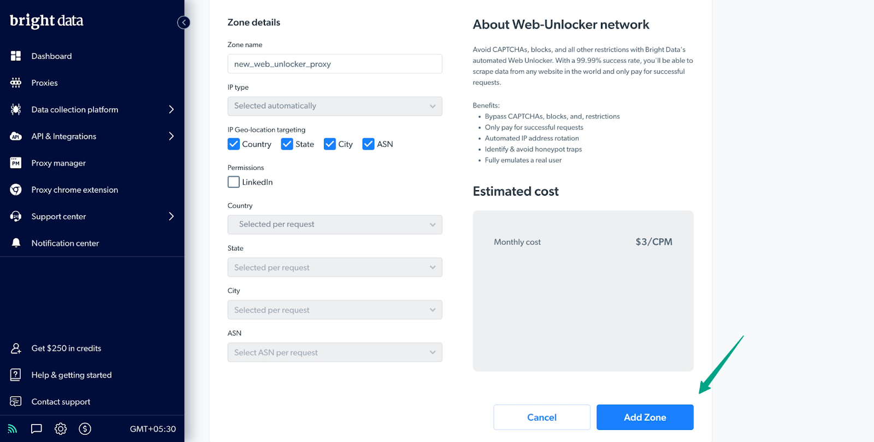874x442 pixels.
Task: Open the chat bubble icon
Action: (x=37, y=429)
